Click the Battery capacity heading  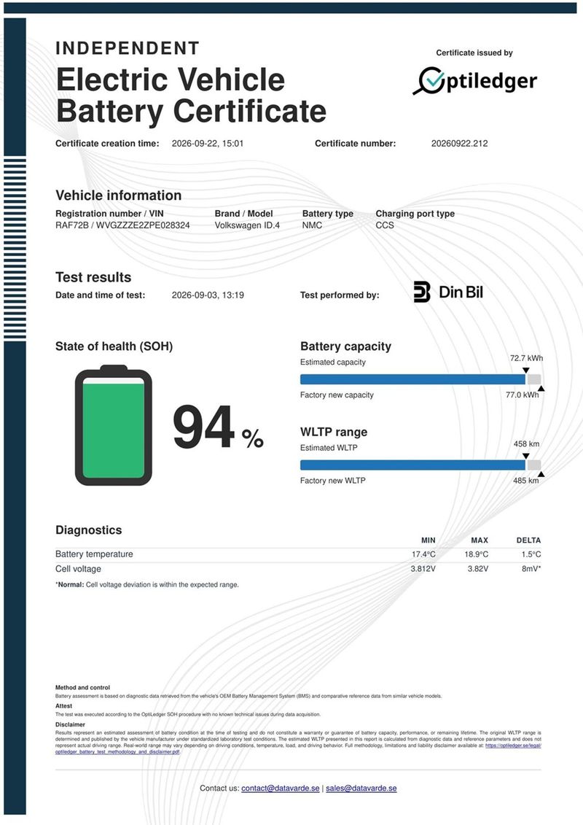click(x=346, y=346)
